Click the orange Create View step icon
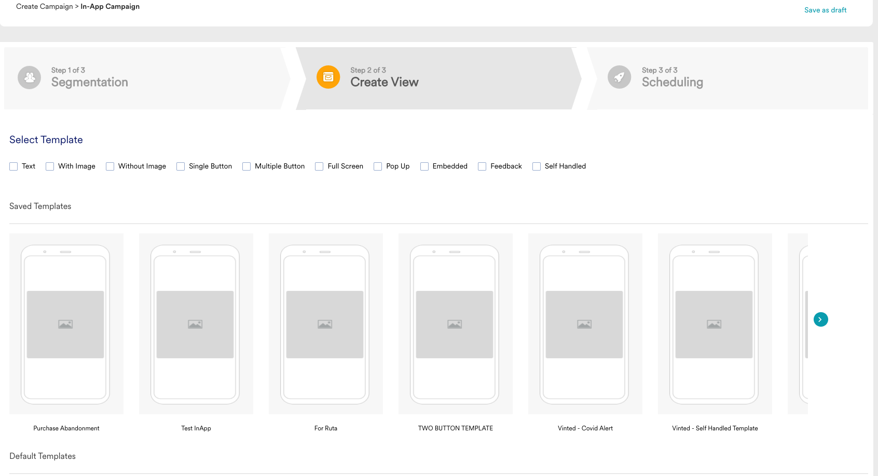 point(328,77)
